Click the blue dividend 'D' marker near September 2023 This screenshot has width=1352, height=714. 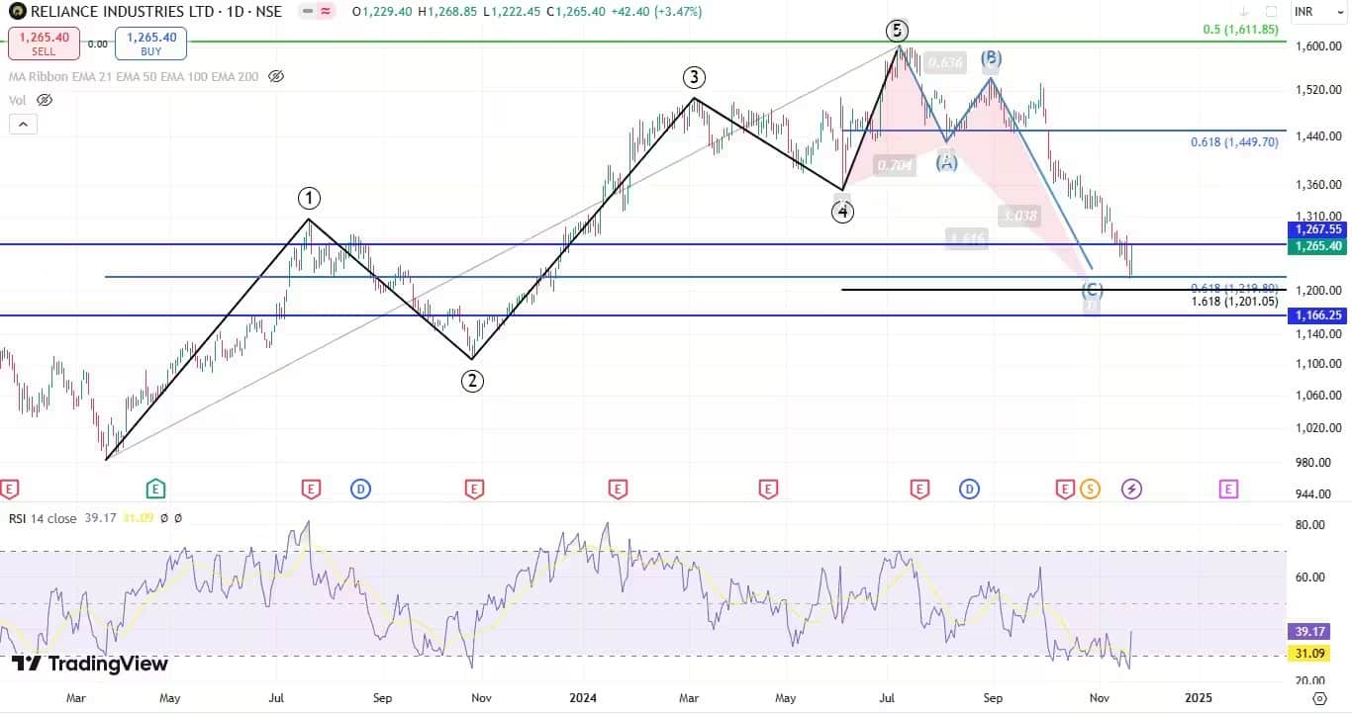[360, 489]
